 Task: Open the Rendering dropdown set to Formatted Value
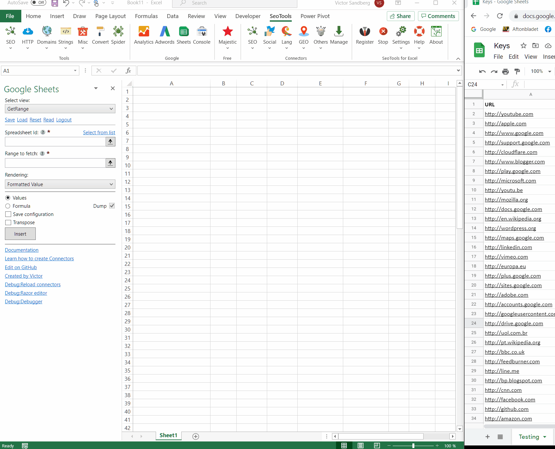[x=60, y=184]
